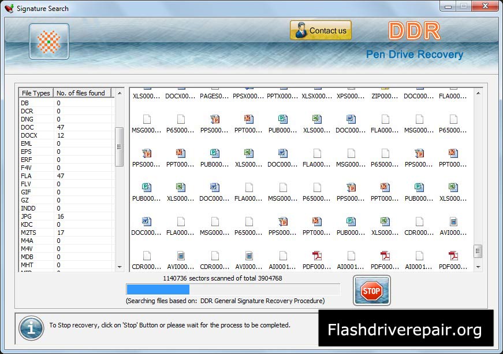Image resolution: width=503 pixels, height=354 pixels.
Task: Select the M2TS row showing 17 files
Action: click(66, 233)
